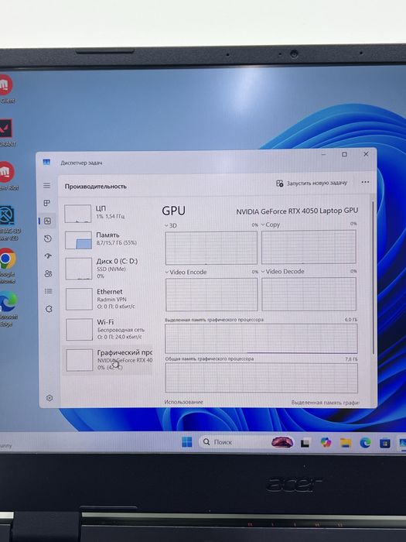The height and width of the screenshot is (542, 406).
Task: Click the Windows Start button on taskbar
Action: click(x=187, y=442)
